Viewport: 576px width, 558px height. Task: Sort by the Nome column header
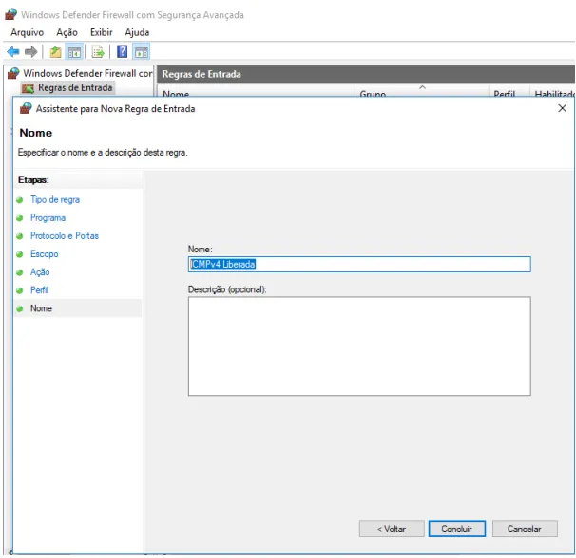256,93
